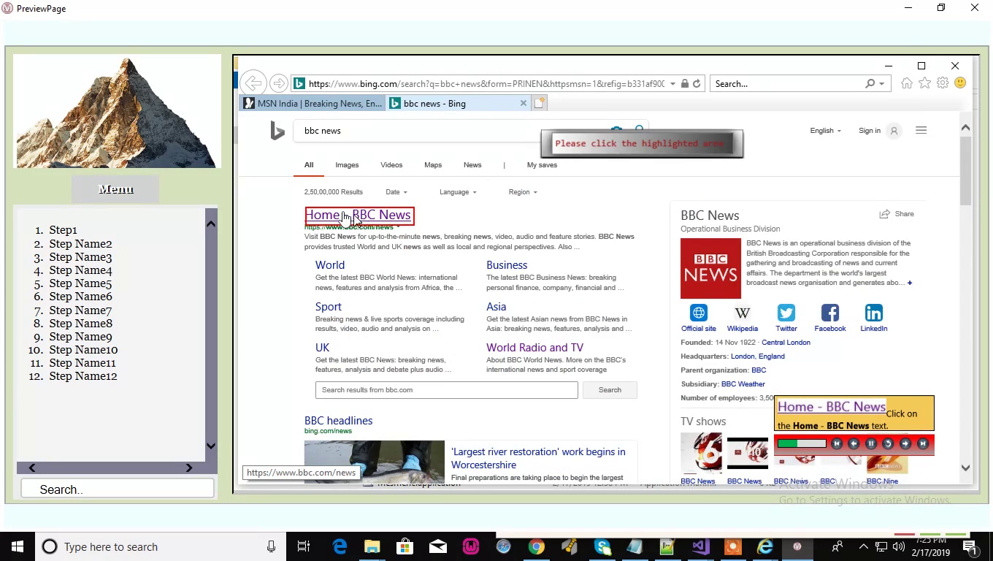The image size is (993, 561).
Task: Expand the Language filter dropdown
Action: point(458,192)
